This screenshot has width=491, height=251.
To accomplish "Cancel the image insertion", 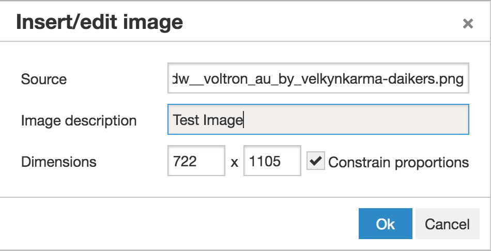I will pos(447,224).
